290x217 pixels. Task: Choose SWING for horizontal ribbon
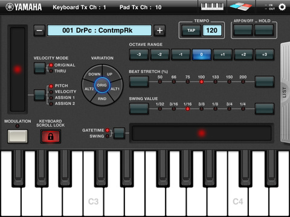pos(100,136)
